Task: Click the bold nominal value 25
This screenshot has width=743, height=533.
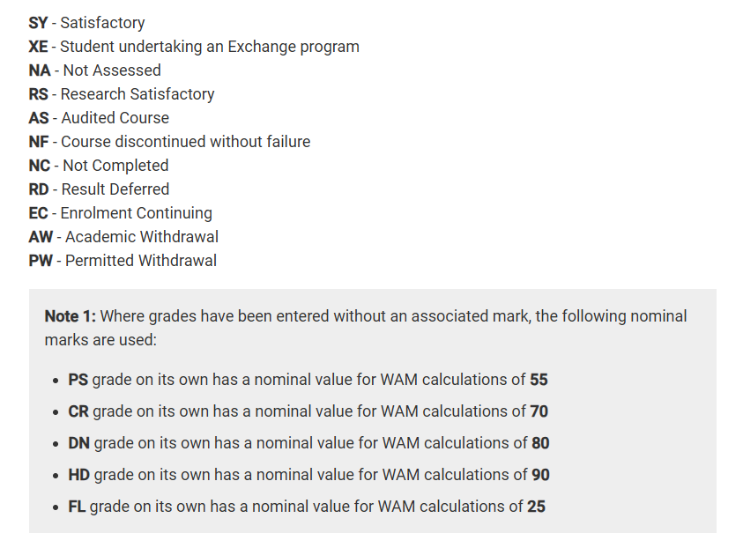Action: 536,507
